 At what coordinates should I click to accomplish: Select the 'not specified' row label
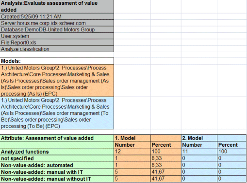(57, 158)
